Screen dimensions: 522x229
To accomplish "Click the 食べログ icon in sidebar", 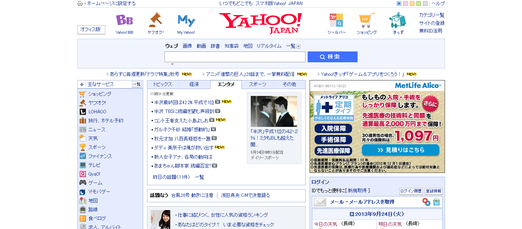I will tap(82, 219).
